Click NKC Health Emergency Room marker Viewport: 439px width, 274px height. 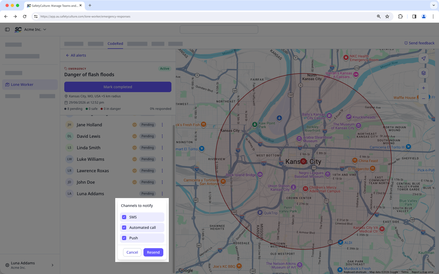tap(346, 57)
